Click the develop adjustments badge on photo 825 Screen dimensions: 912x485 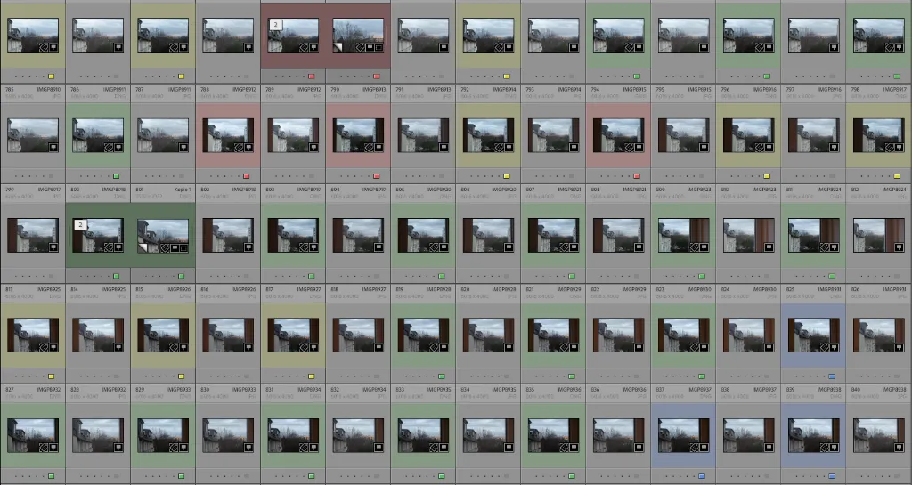point(826,347)
